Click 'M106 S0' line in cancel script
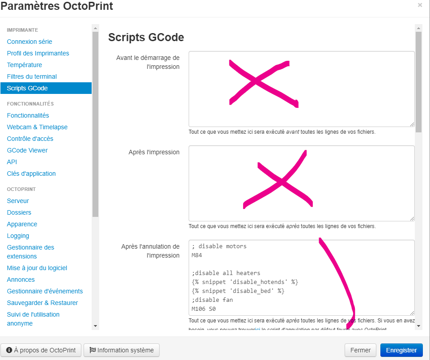Viewport: 430px width, 360px height. (x=203, y=309)
